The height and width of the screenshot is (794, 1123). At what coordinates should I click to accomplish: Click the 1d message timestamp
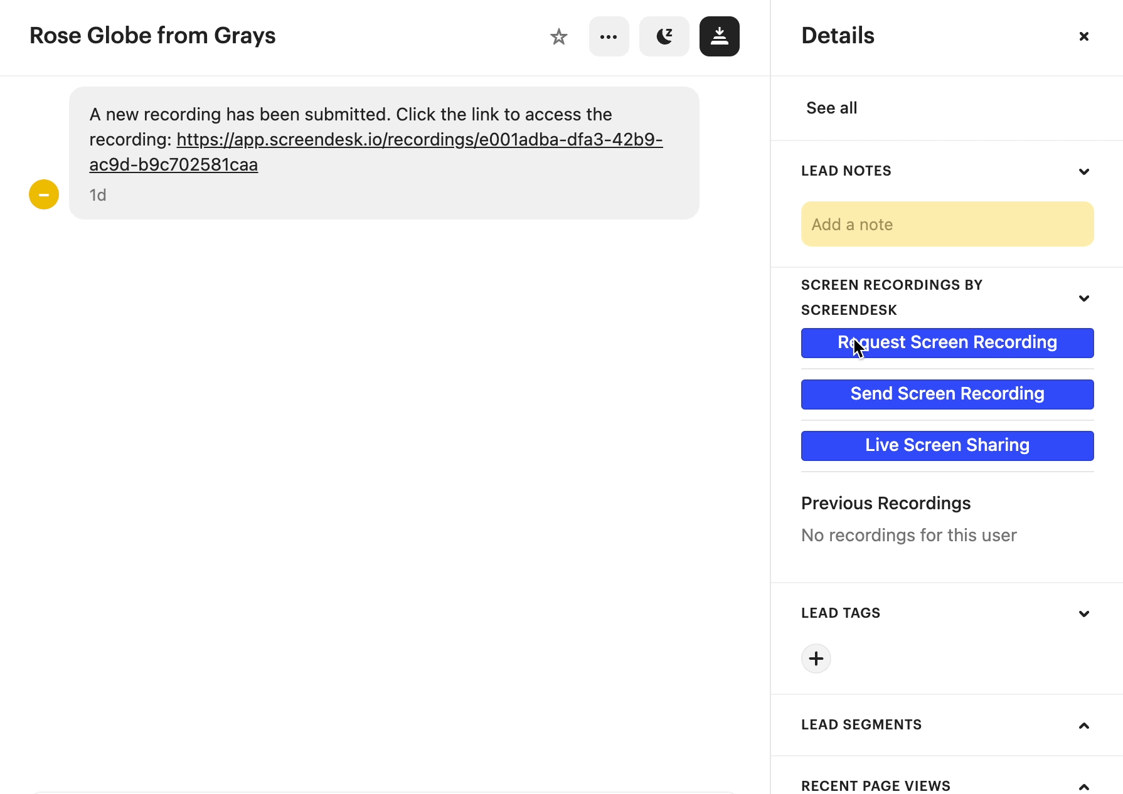click(98, 194)
